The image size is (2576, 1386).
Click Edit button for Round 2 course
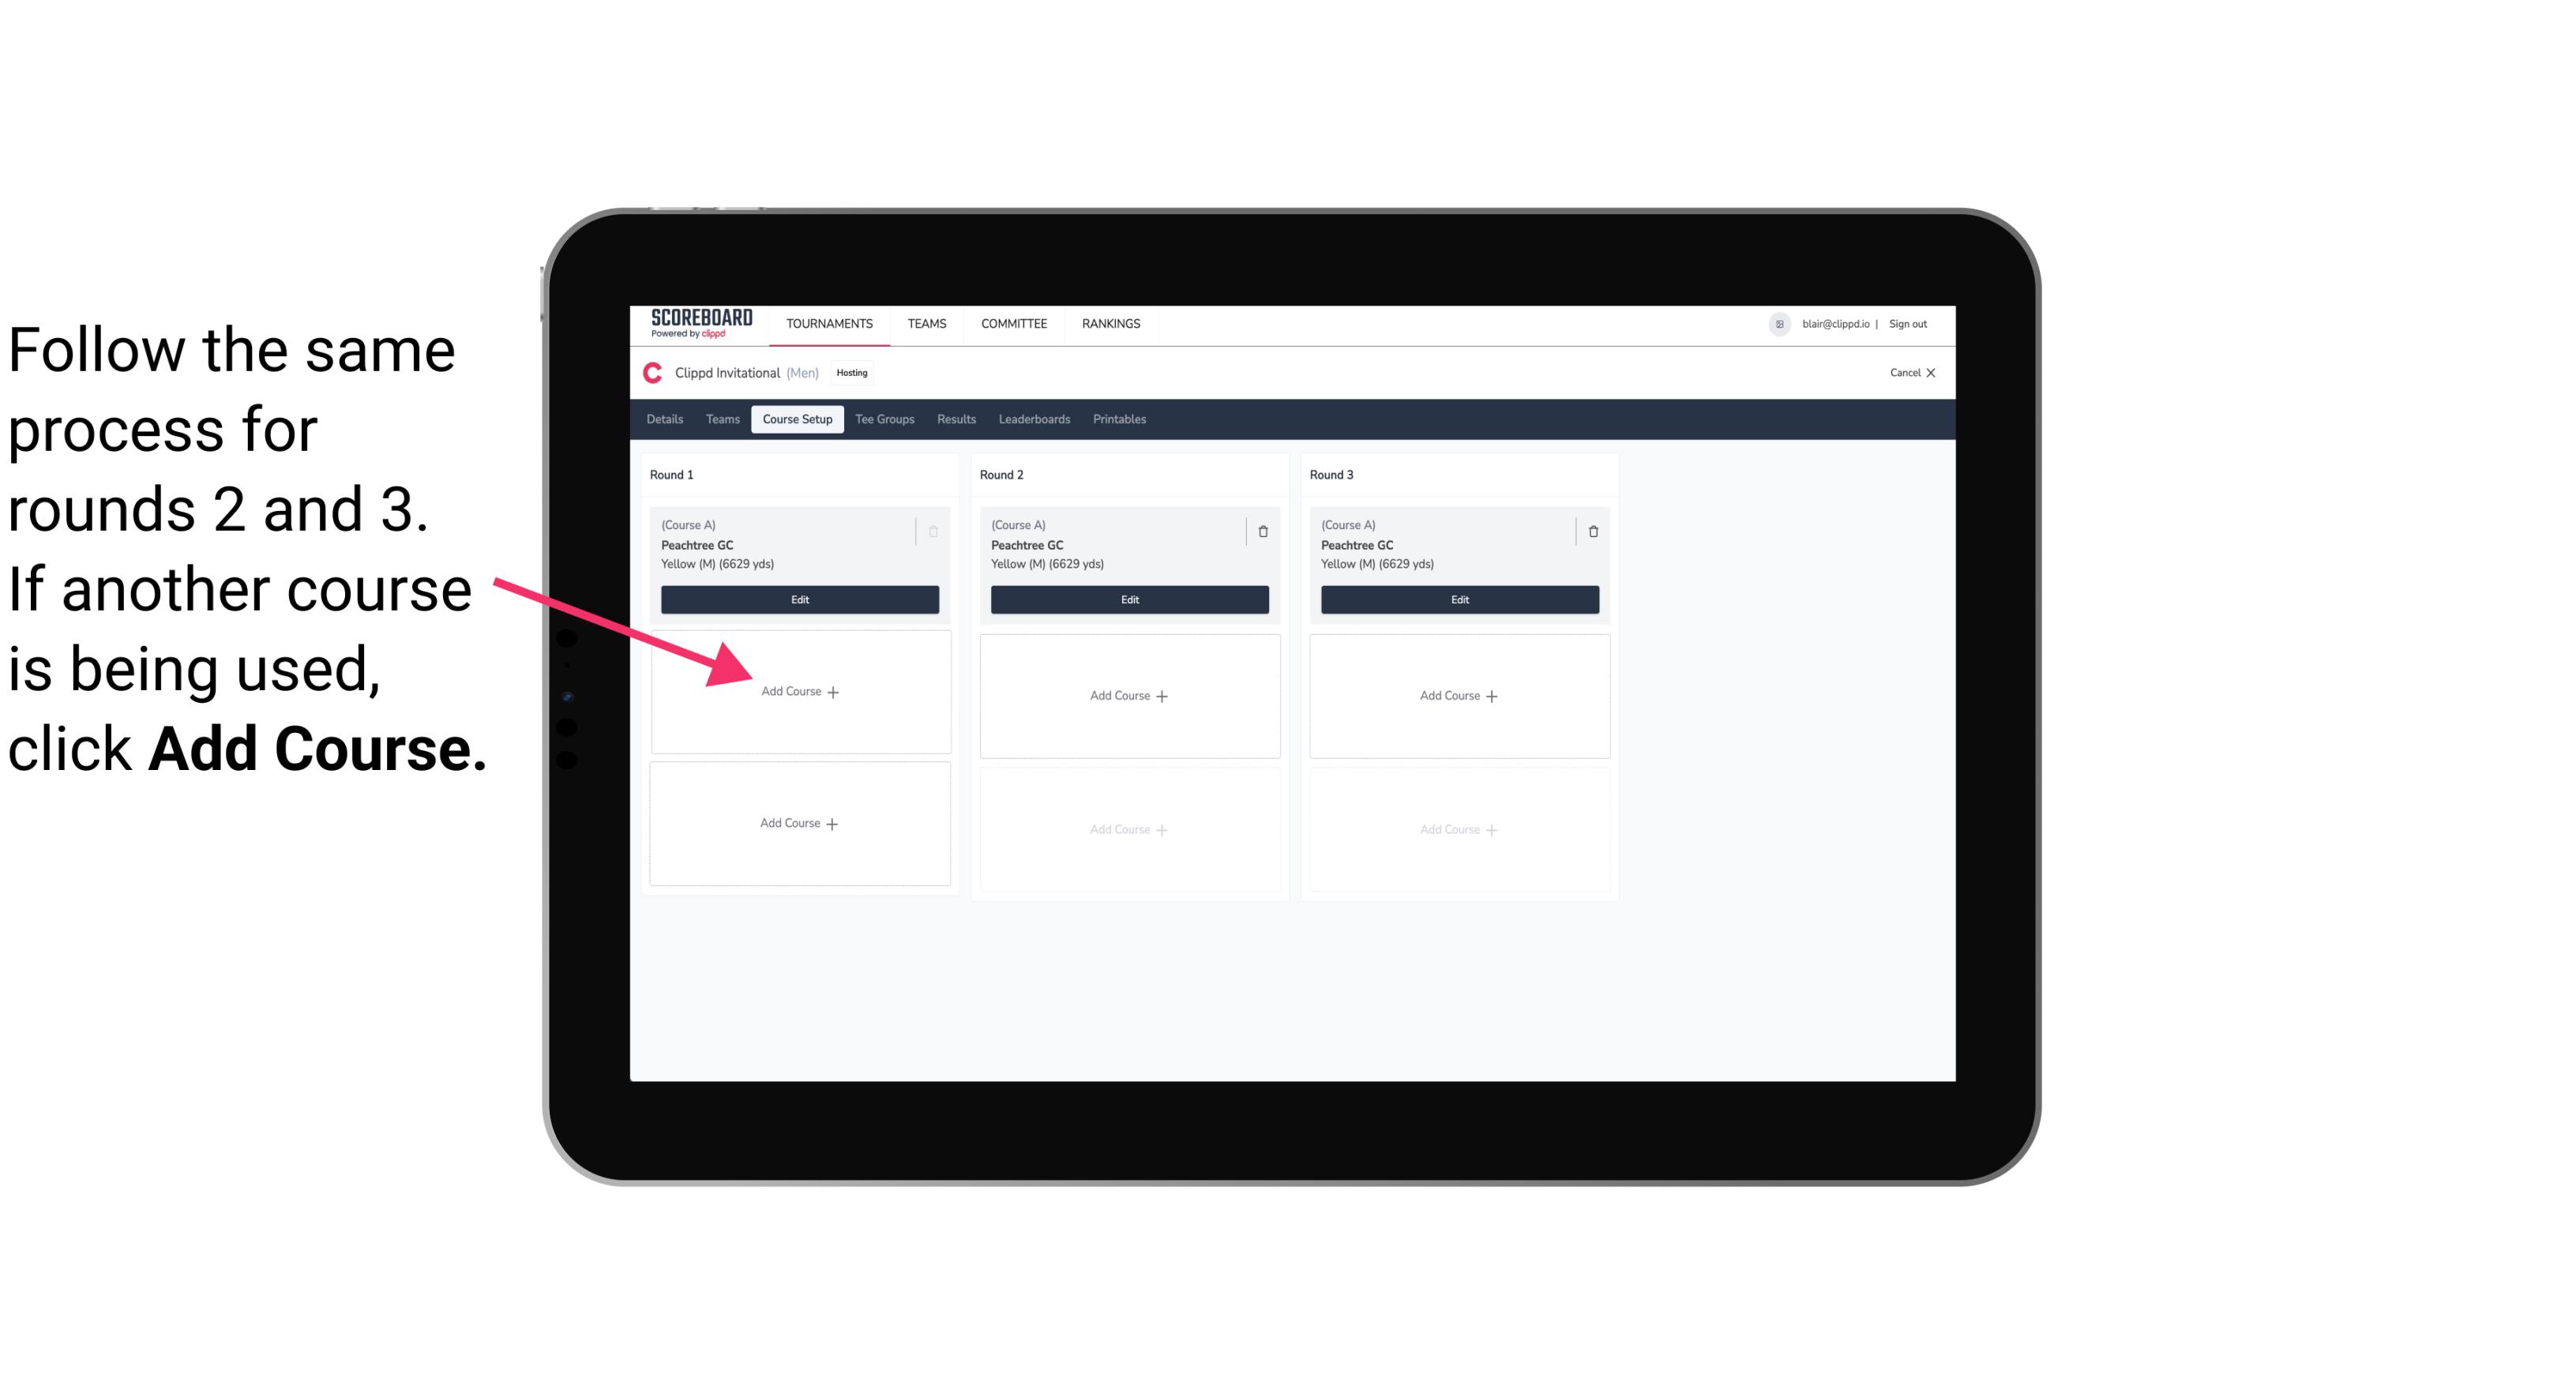point(1129,599)
